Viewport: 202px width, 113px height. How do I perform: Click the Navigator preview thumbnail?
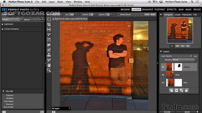(180, 30)
